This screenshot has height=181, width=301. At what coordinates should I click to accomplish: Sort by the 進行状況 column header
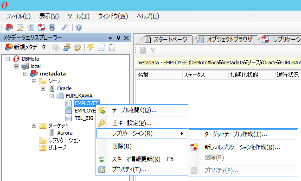tap(288, 75)
